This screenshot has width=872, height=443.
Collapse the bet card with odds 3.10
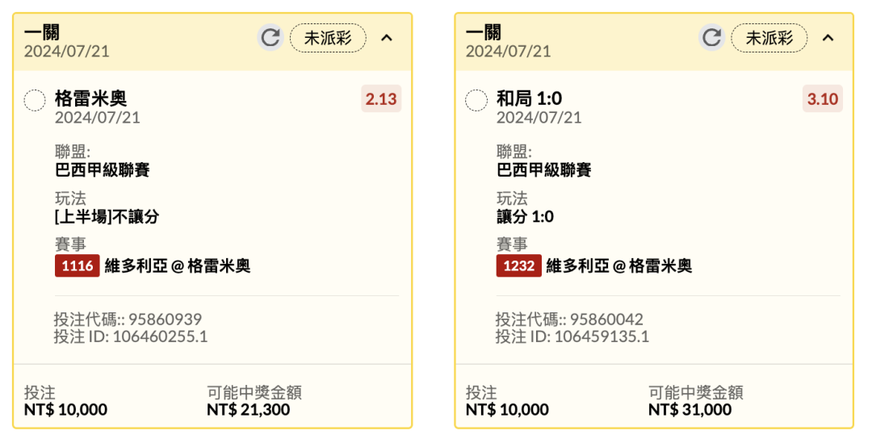(828, 38)
